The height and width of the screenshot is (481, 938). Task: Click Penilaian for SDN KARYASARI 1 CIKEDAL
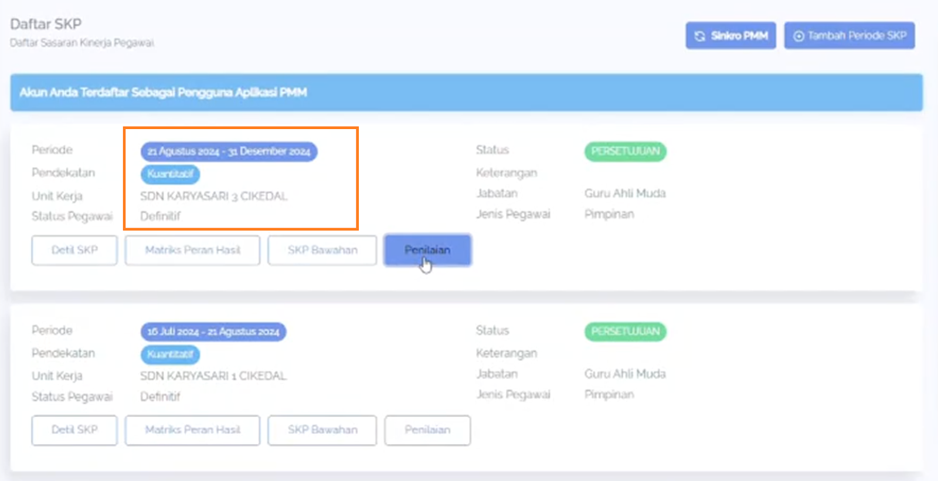pos(427,431)
